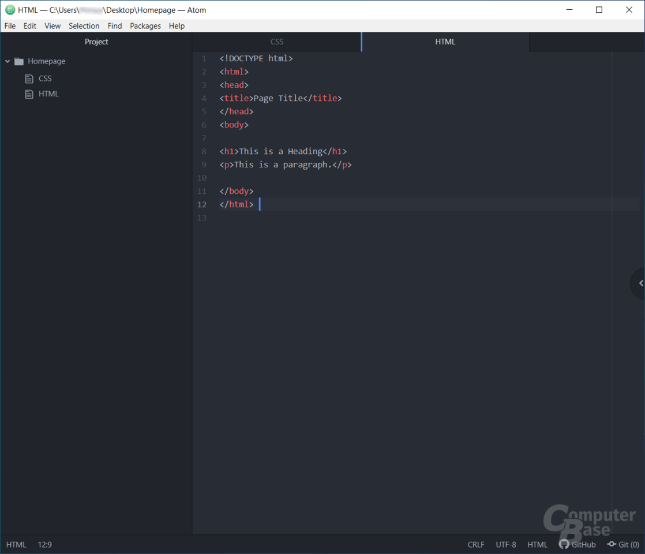
Task: Switch to the HTML tab
Action: click(x=445, y=42)
